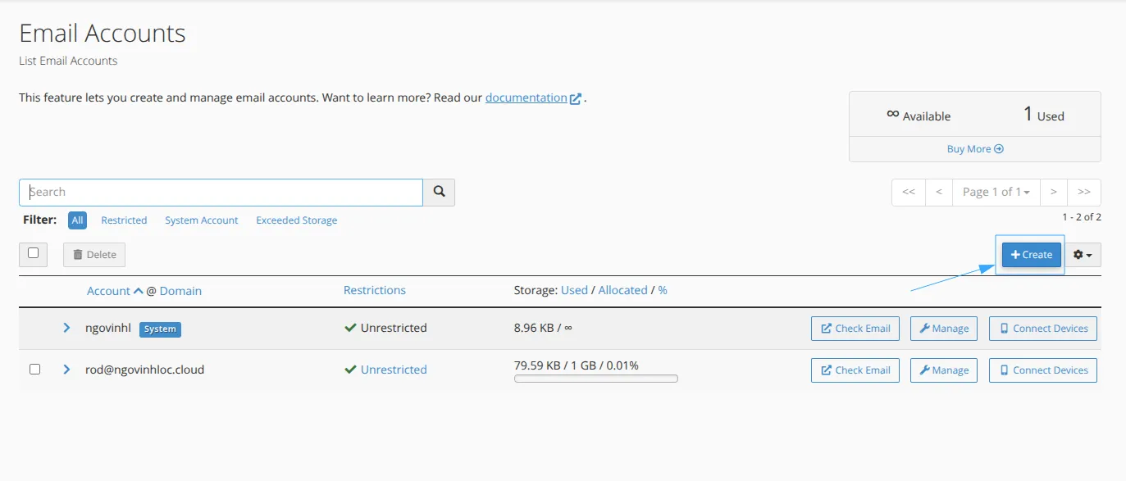The image size is (1126, 481).
Task: Click the Email Accounts page heading
Action: tap(103, 34)
